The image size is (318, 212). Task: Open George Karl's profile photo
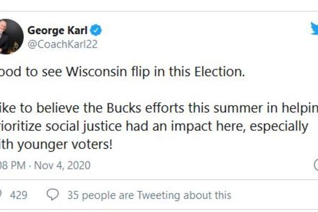click(11, 36)
